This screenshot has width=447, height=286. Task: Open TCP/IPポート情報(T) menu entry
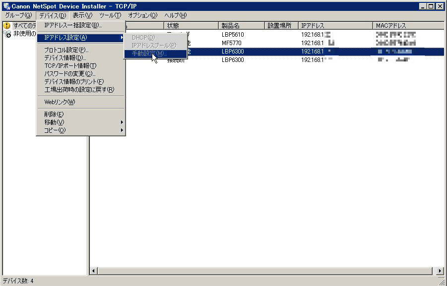point(81,66)
